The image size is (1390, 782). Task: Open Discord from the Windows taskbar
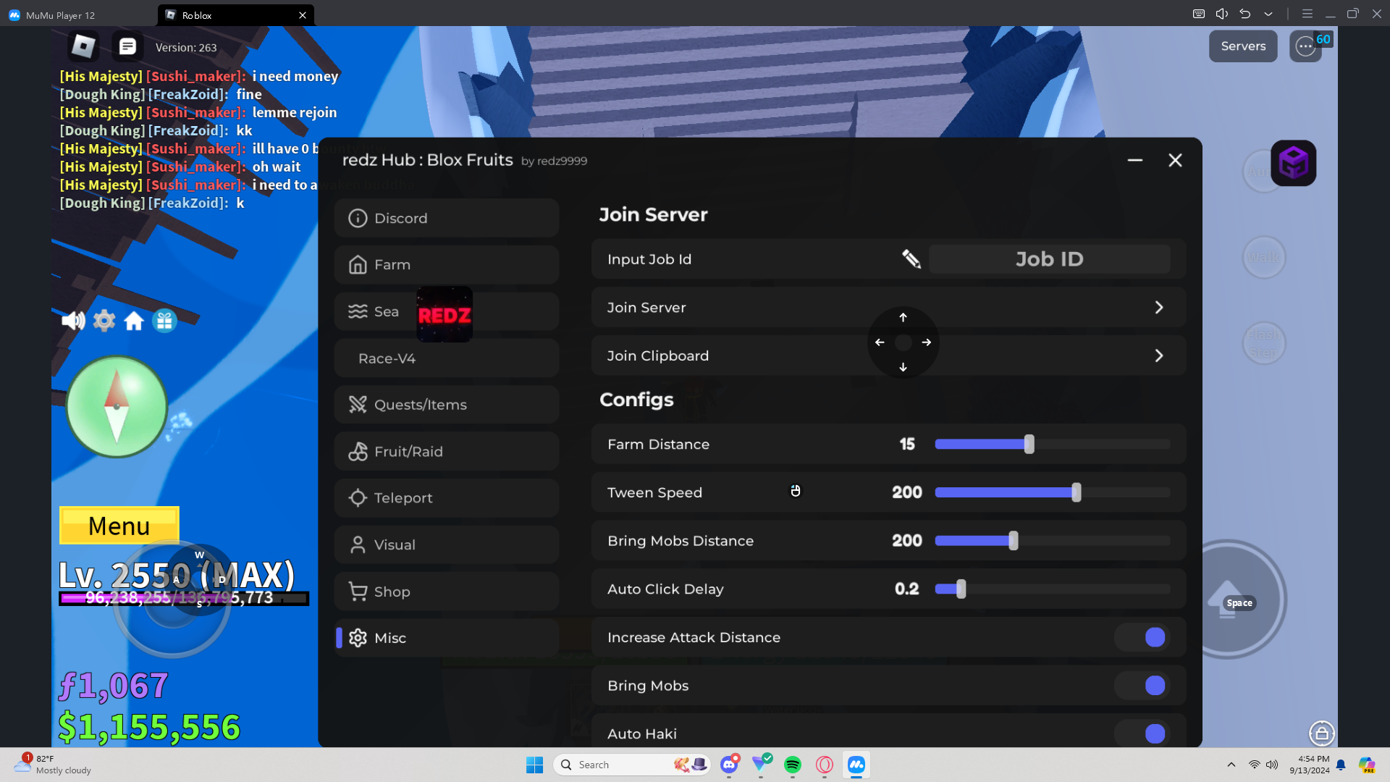(x=729, y=765)
